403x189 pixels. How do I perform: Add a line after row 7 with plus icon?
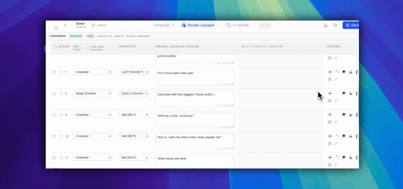[x=330, y=72]
